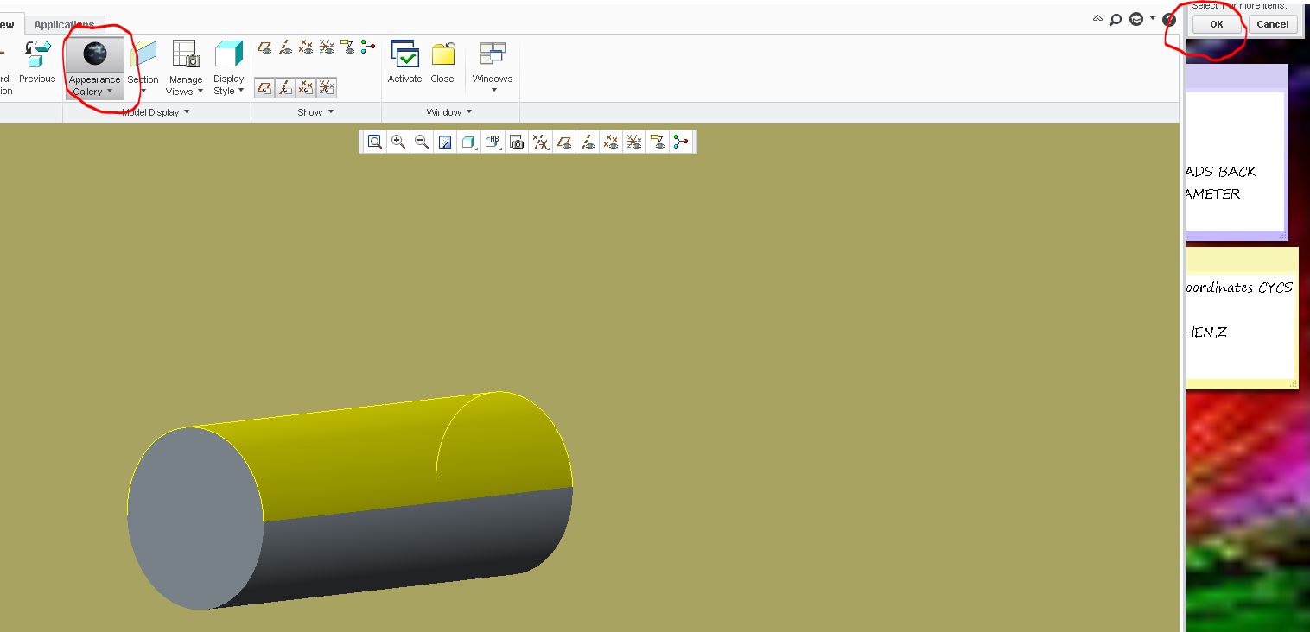Click Repaint icon in graphics toolbar
Viewport: 1310px width, 632px height.
coord(445,142)
